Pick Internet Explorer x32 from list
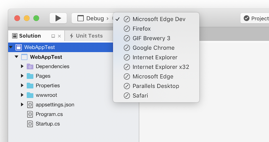The height and width of the screenshot is (142, 269). click(161, 67)
